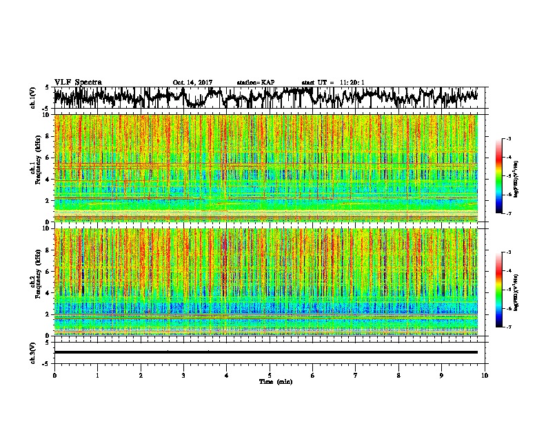Click the "-7" label on ch.2 color bar
The width and height of the screenshot is (546, 421).
509,327
